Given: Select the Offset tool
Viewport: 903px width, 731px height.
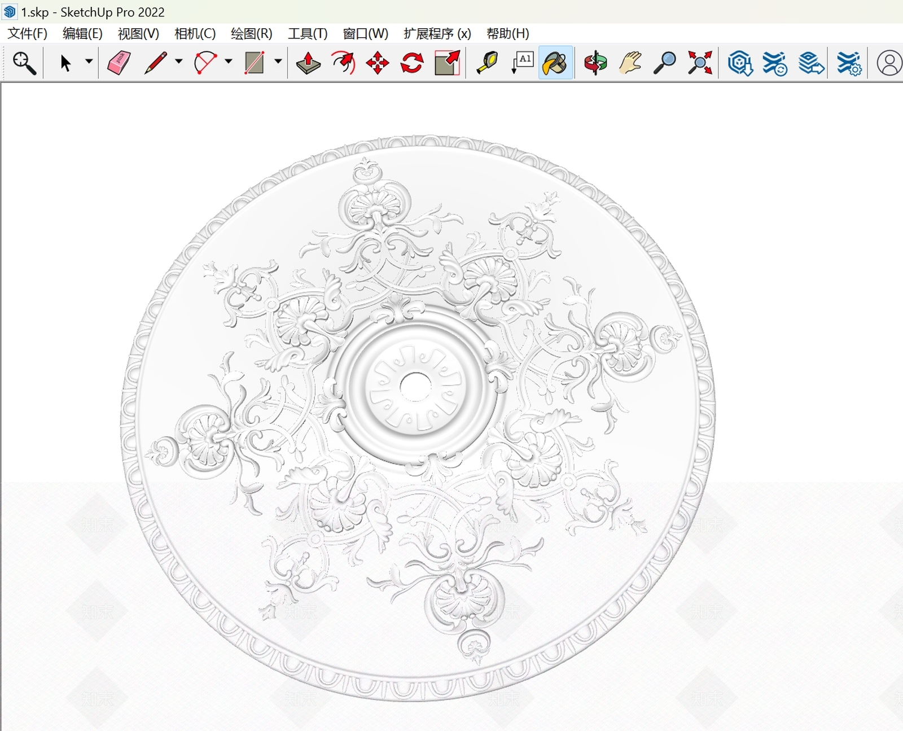Looking at the screenshot, I should (x=343, y=63).
